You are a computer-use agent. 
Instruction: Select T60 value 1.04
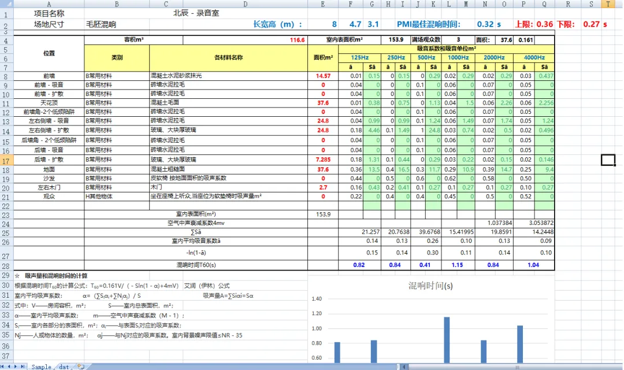click(x=533, y=265)
